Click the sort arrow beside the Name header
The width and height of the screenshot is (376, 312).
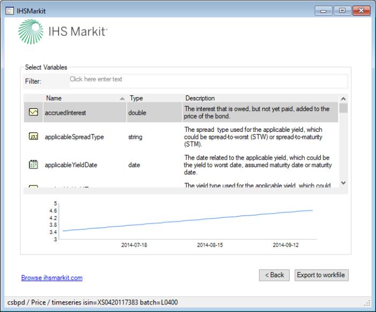pos(122,99)
